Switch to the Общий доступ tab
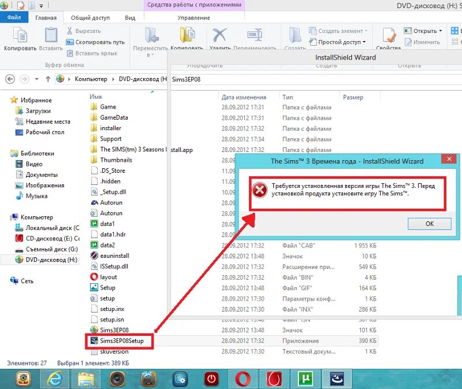This screenshot has width=462, height=389. (x=90, y=18)
